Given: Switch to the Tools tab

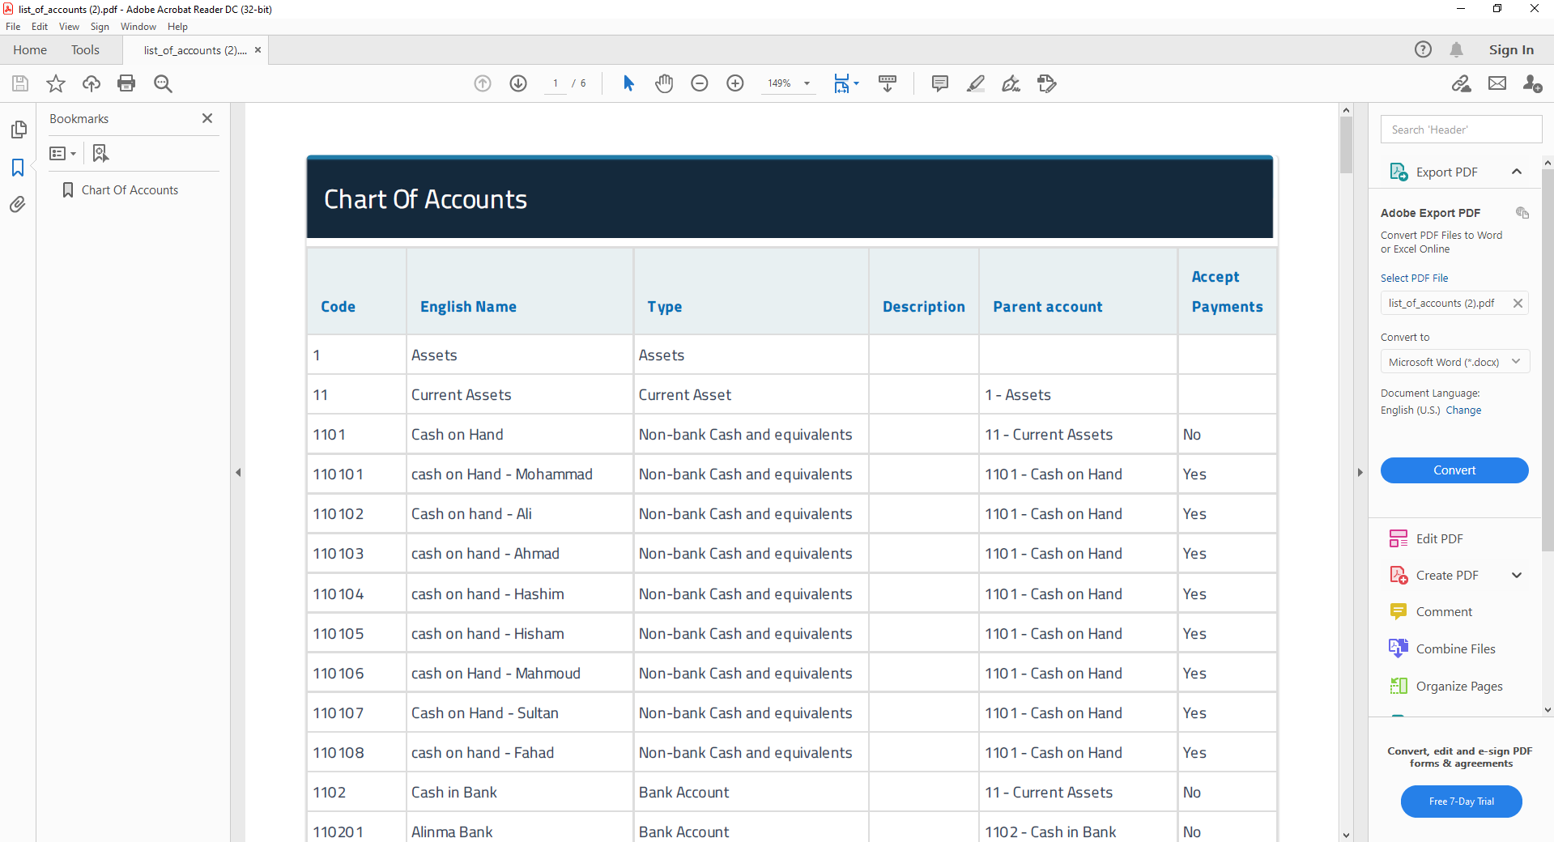Looking at the screenshot, I should pyautogui.click(x=85, y=50).
